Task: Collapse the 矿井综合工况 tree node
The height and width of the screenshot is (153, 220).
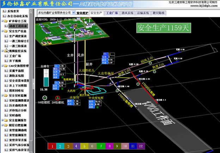Action: 2,21
